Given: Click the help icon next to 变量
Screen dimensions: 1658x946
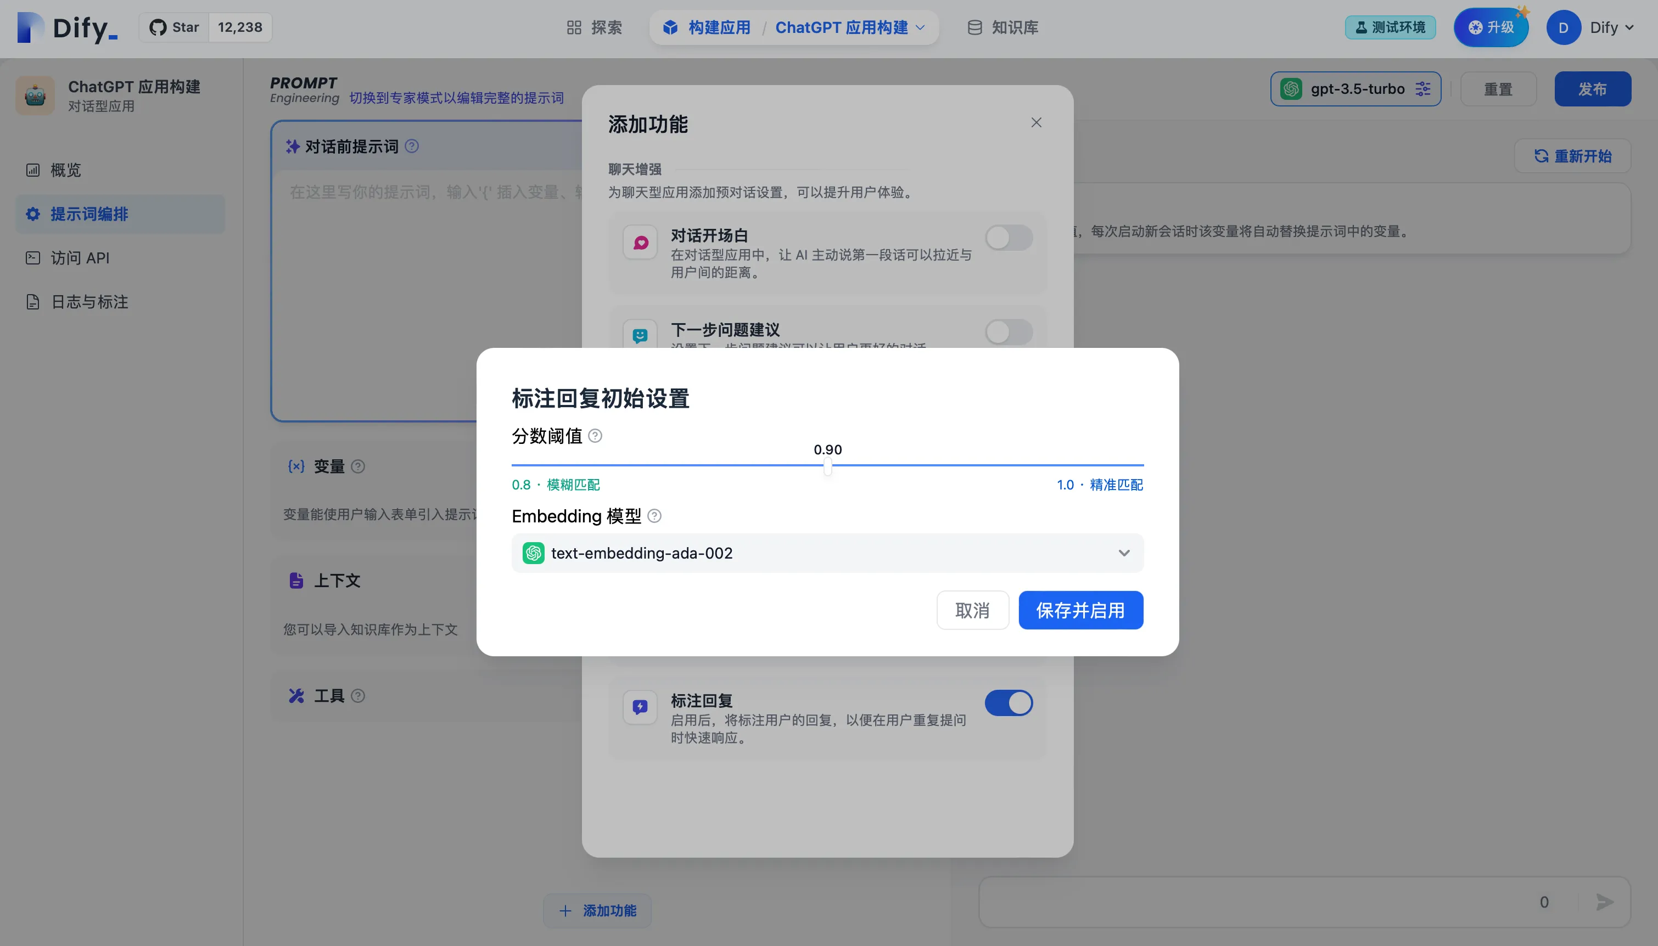Looking at the screenshot, I should [x=358, y=466].
